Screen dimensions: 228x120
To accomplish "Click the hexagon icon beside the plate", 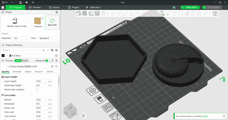I will (92, 91).
